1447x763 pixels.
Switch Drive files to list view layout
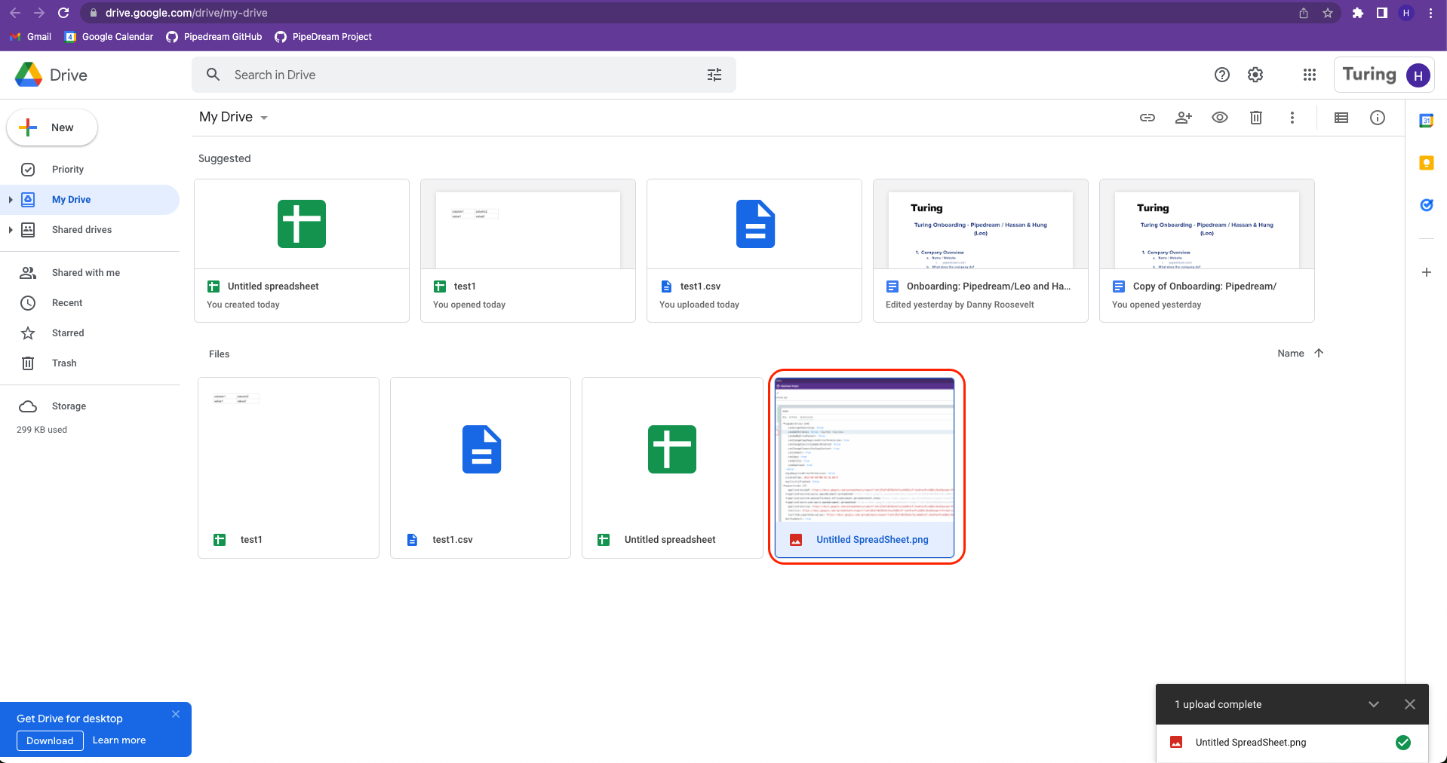pos(1341,118)
